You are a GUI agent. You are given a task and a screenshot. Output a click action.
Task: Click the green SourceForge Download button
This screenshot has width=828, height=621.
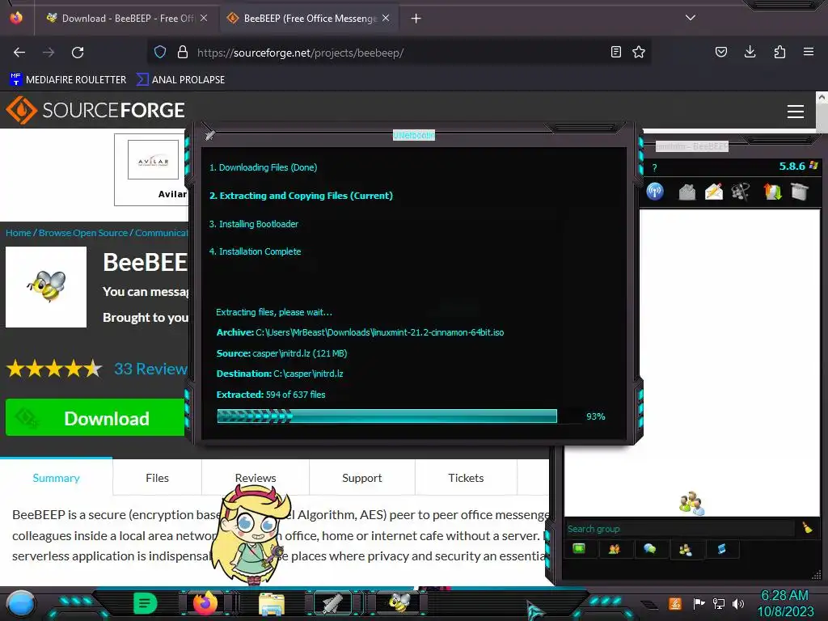click(95, 418)
